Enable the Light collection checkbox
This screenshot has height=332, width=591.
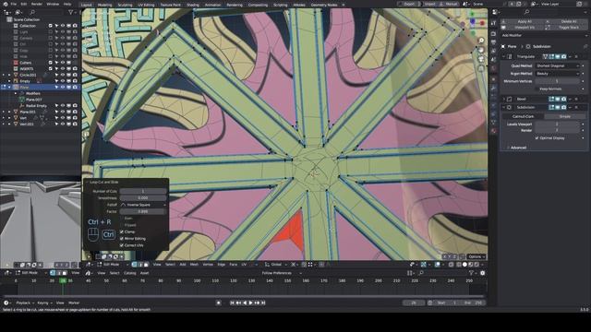point(51,32)
